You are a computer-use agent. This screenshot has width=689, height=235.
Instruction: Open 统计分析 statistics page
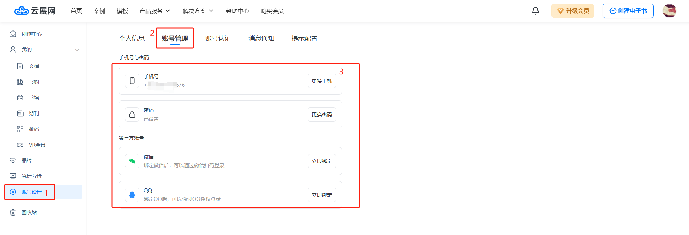[x=31, y=176]
